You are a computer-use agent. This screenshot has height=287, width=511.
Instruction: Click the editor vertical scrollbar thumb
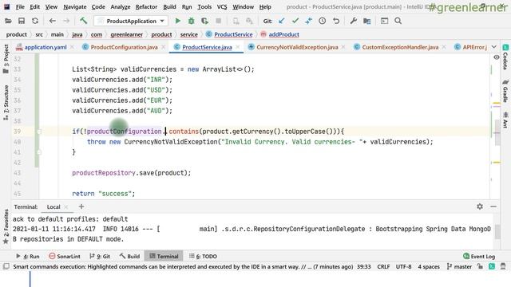[497, 132]
